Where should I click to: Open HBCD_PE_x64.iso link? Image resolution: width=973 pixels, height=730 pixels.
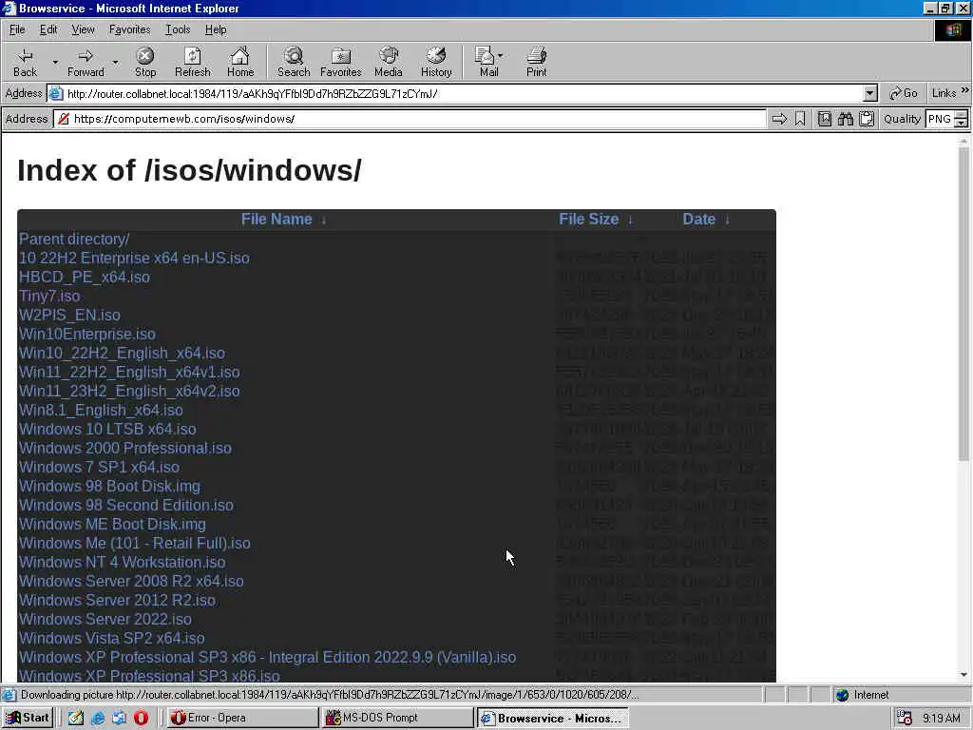tap(85, 277)
